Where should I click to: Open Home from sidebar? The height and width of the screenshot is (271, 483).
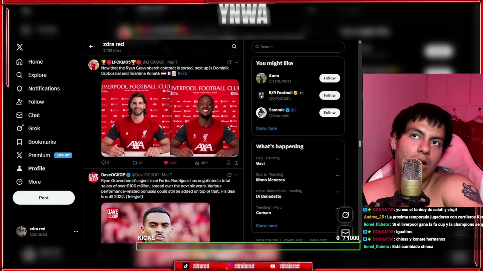point(30,62)
